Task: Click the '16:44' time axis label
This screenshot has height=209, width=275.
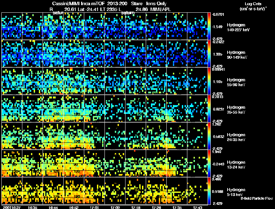Action: point(53,207)
